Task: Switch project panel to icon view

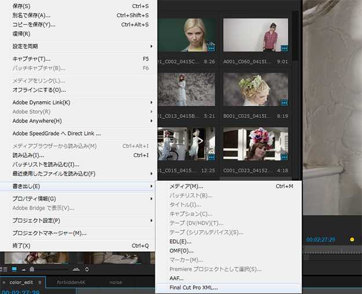Action: (14, 269)
